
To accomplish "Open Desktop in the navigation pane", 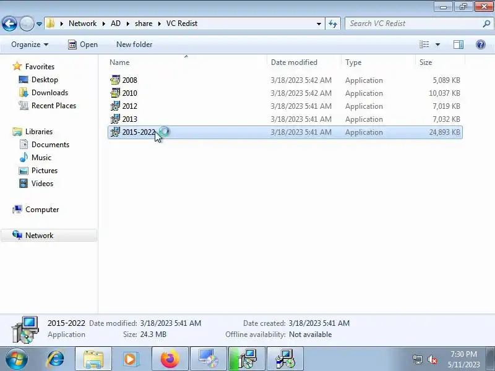I will [38, 80].
